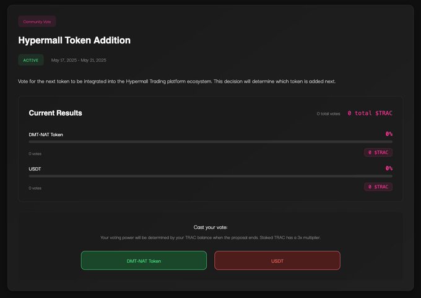Cast vote with the red USDT button
Screen dimensions: 421x298
click(277, 261)
